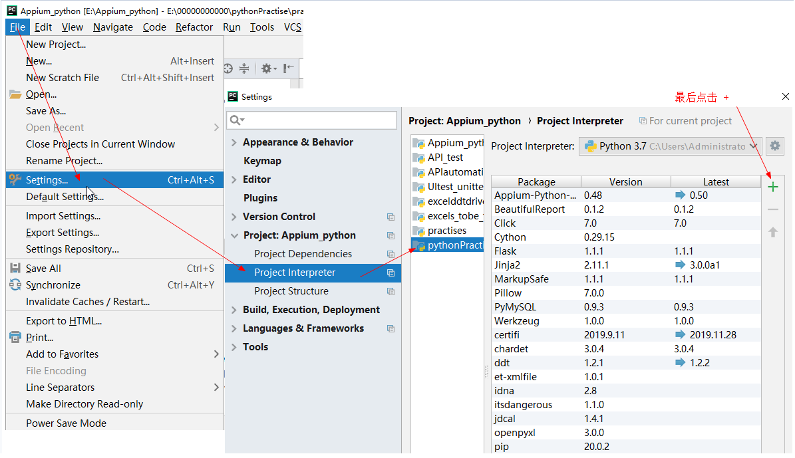Click the printer icon beside Print...

[15, 338]
